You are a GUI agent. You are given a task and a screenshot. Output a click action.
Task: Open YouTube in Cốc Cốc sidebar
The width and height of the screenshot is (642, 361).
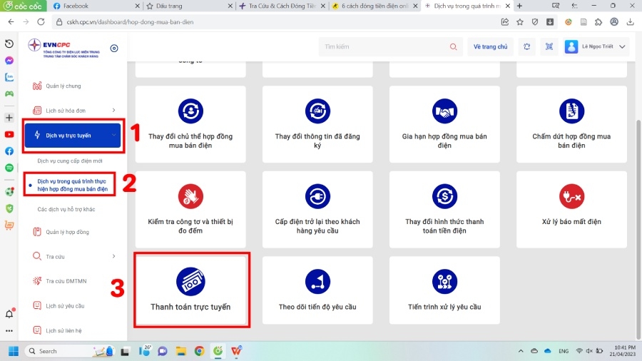point(9,134)
